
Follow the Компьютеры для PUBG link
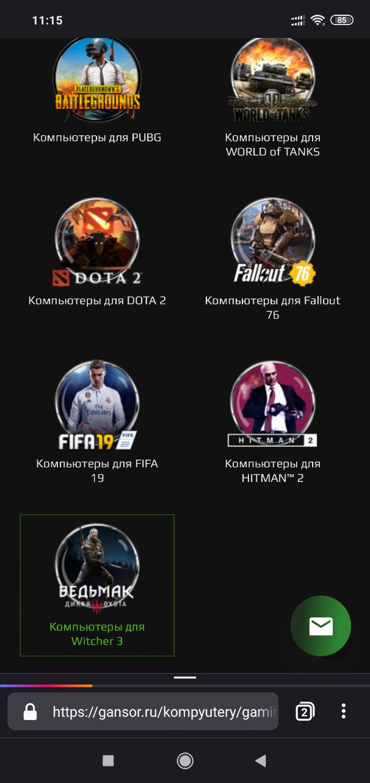click(x=97, y=137)
